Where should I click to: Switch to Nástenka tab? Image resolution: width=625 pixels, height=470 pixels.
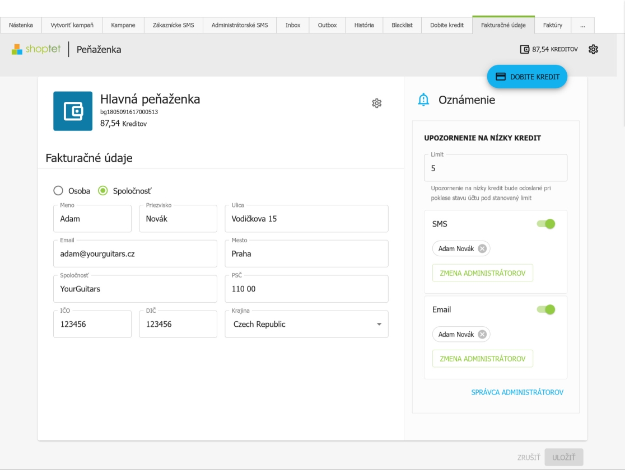[21, 25]
